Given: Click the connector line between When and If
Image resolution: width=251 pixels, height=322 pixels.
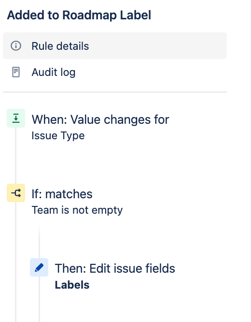Looking at the screenshot, I should pyautogui.click(x=16, y=156).
